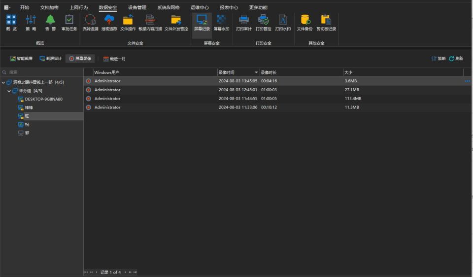Open the 策略 button beside refresh
Screen dimensions: 473x277
439,59
